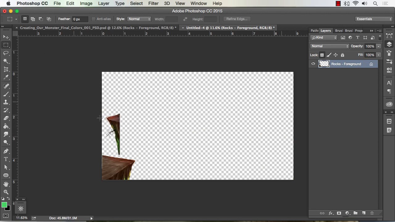Select the Type tool

point(6,159)
